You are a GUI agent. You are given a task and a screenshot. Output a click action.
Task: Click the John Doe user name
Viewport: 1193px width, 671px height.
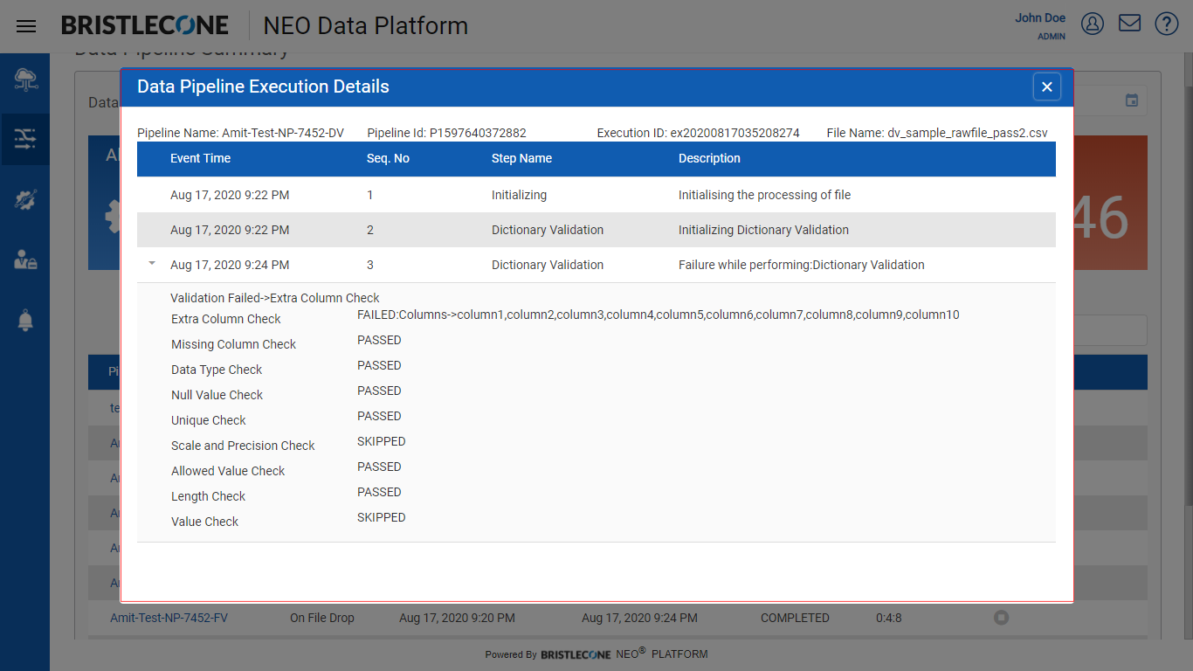pos(1040,17)
